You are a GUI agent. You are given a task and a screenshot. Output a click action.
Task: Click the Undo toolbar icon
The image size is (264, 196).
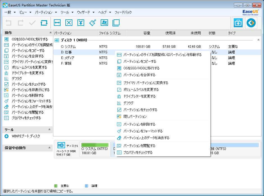[8, 23]
